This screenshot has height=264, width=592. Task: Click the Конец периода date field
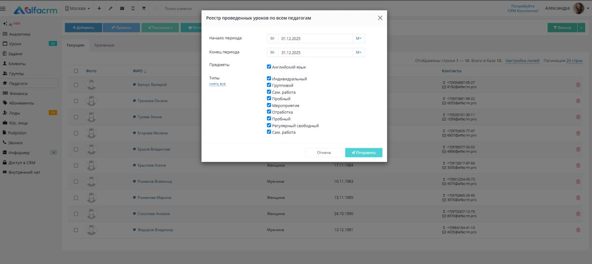pos(316,52)
